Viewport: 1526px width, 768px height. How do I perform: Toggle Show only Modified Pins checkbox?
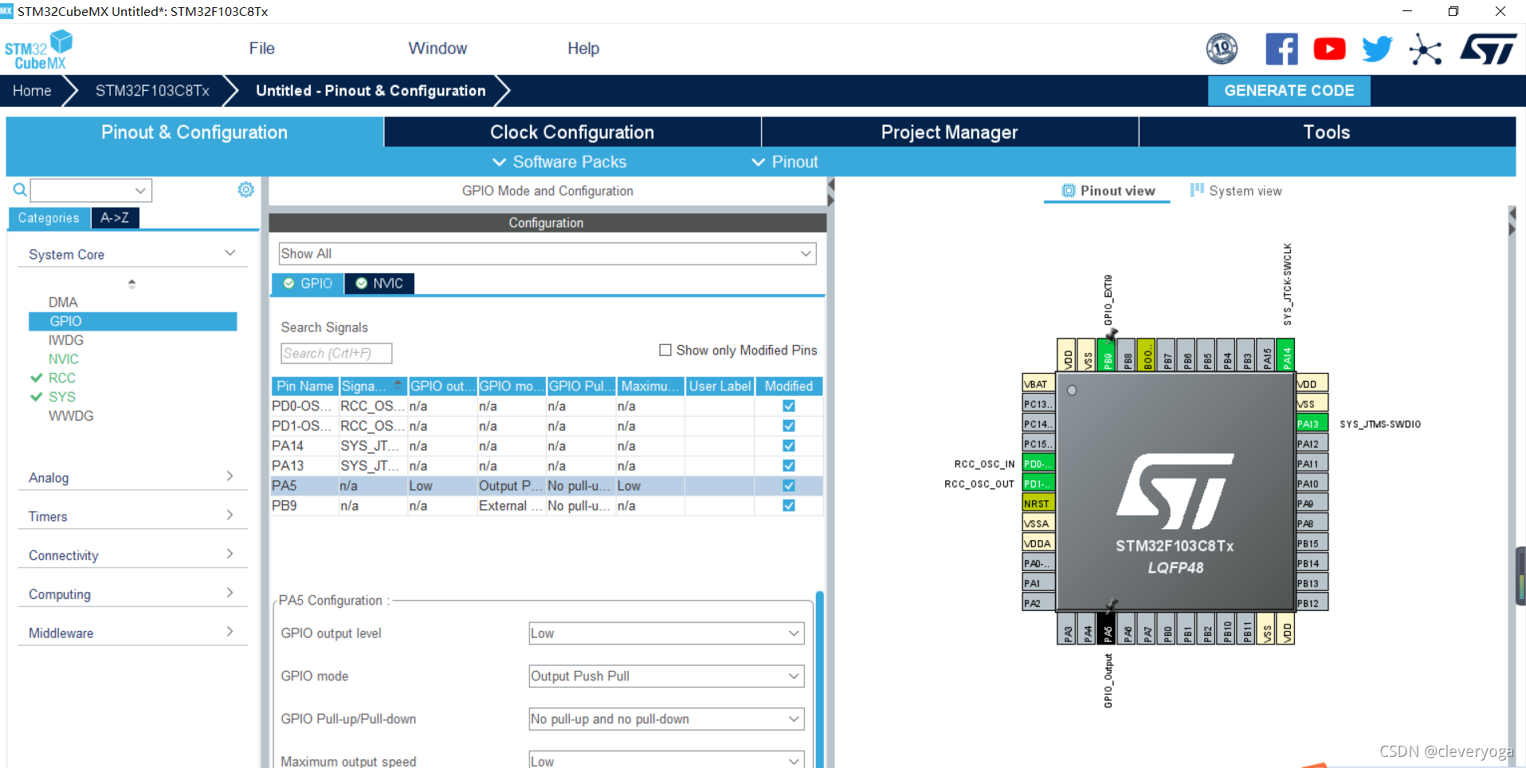tap(665, 350)
